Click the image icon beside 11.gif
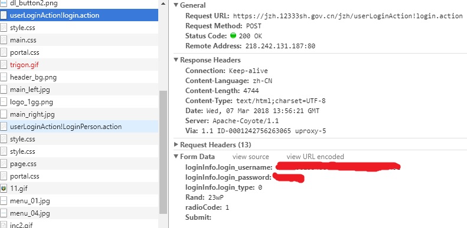Viewport: 467px width, 228px height. coord(4,189)
